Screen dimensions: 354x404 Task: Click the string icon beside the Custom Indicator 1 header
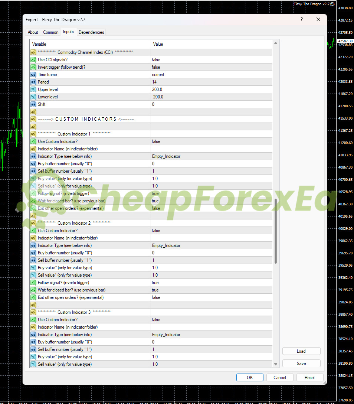pos(33,134)
